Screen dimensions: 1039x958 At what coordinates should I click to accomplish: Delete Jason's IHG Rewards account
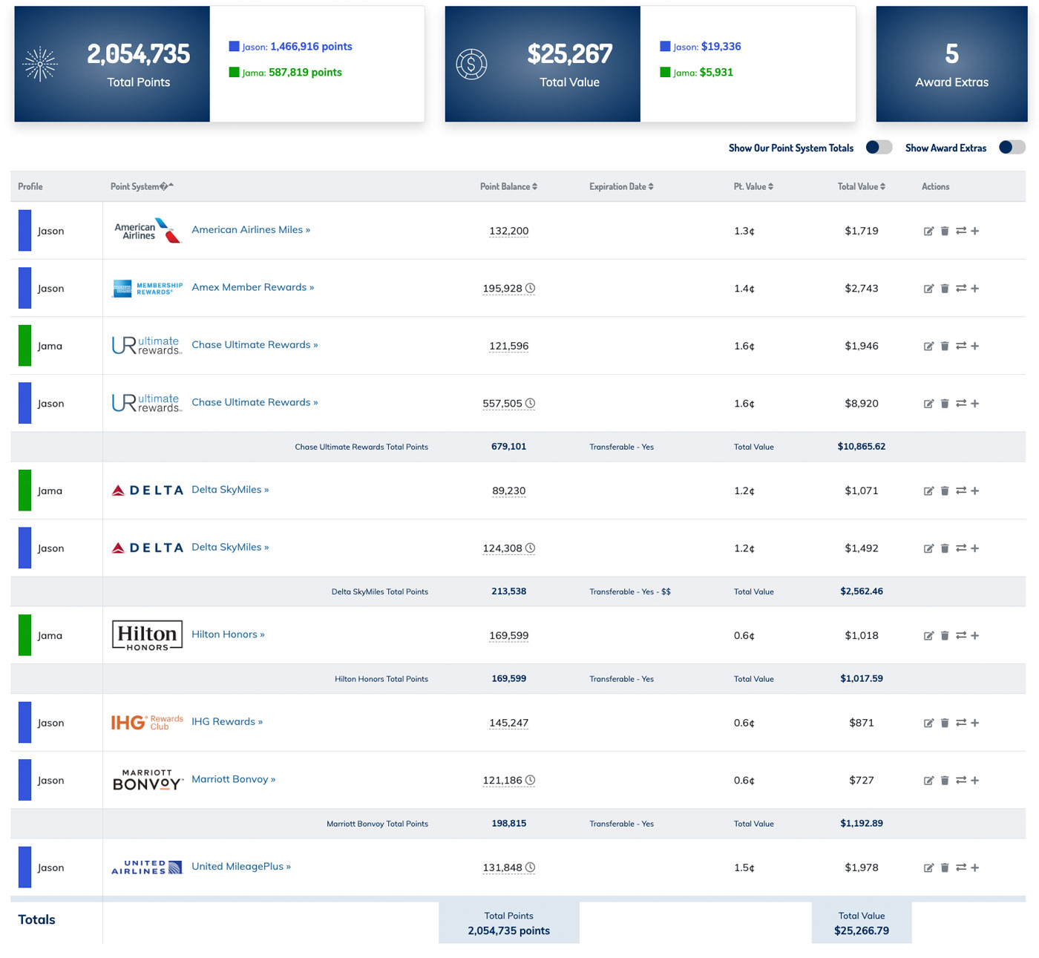pos(944,722)
